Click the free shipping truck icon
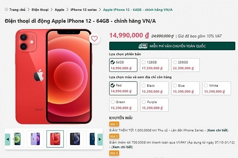This screenshot has width=238, height=158. [x=143, y=46]
